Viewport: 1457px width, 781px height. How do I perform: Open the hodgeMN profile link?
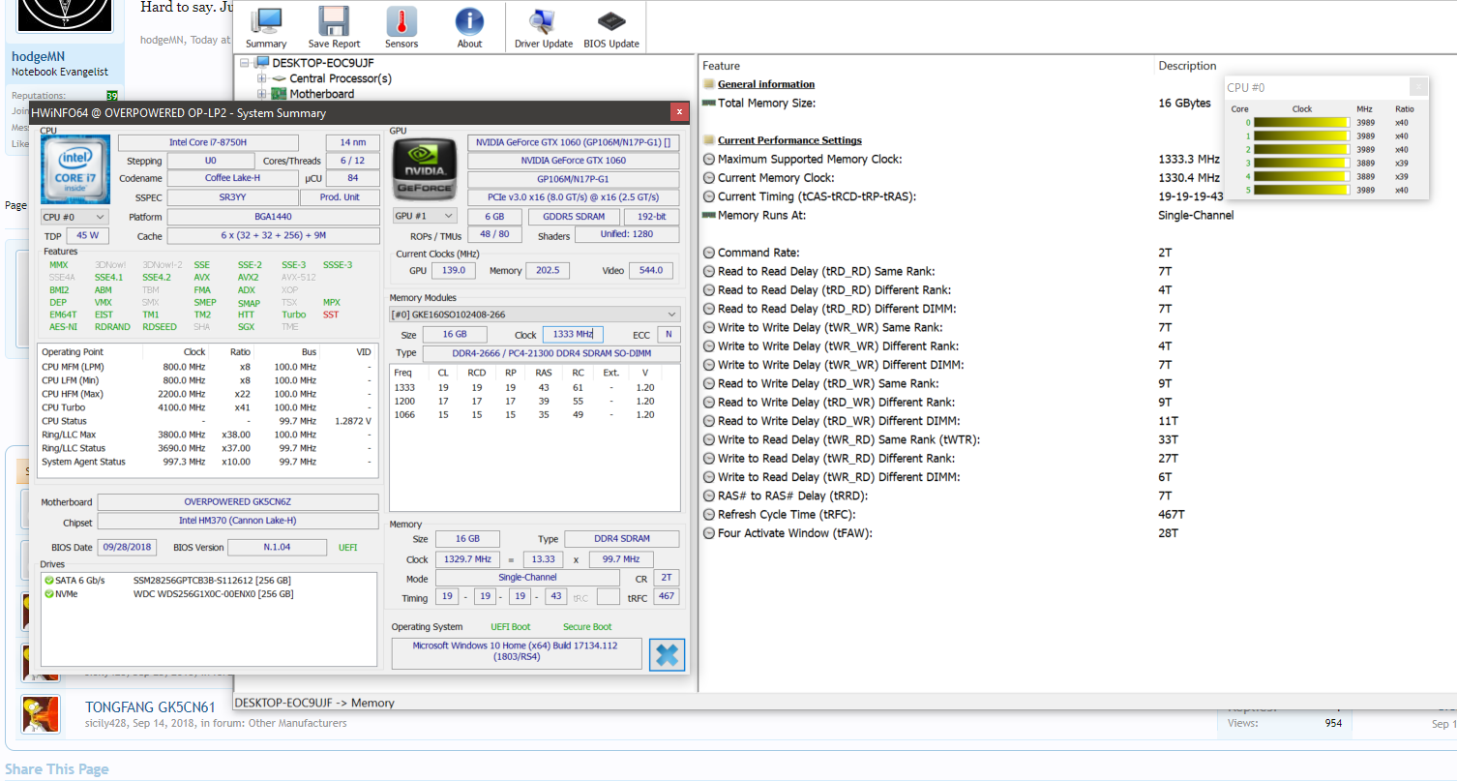(39, 57)
